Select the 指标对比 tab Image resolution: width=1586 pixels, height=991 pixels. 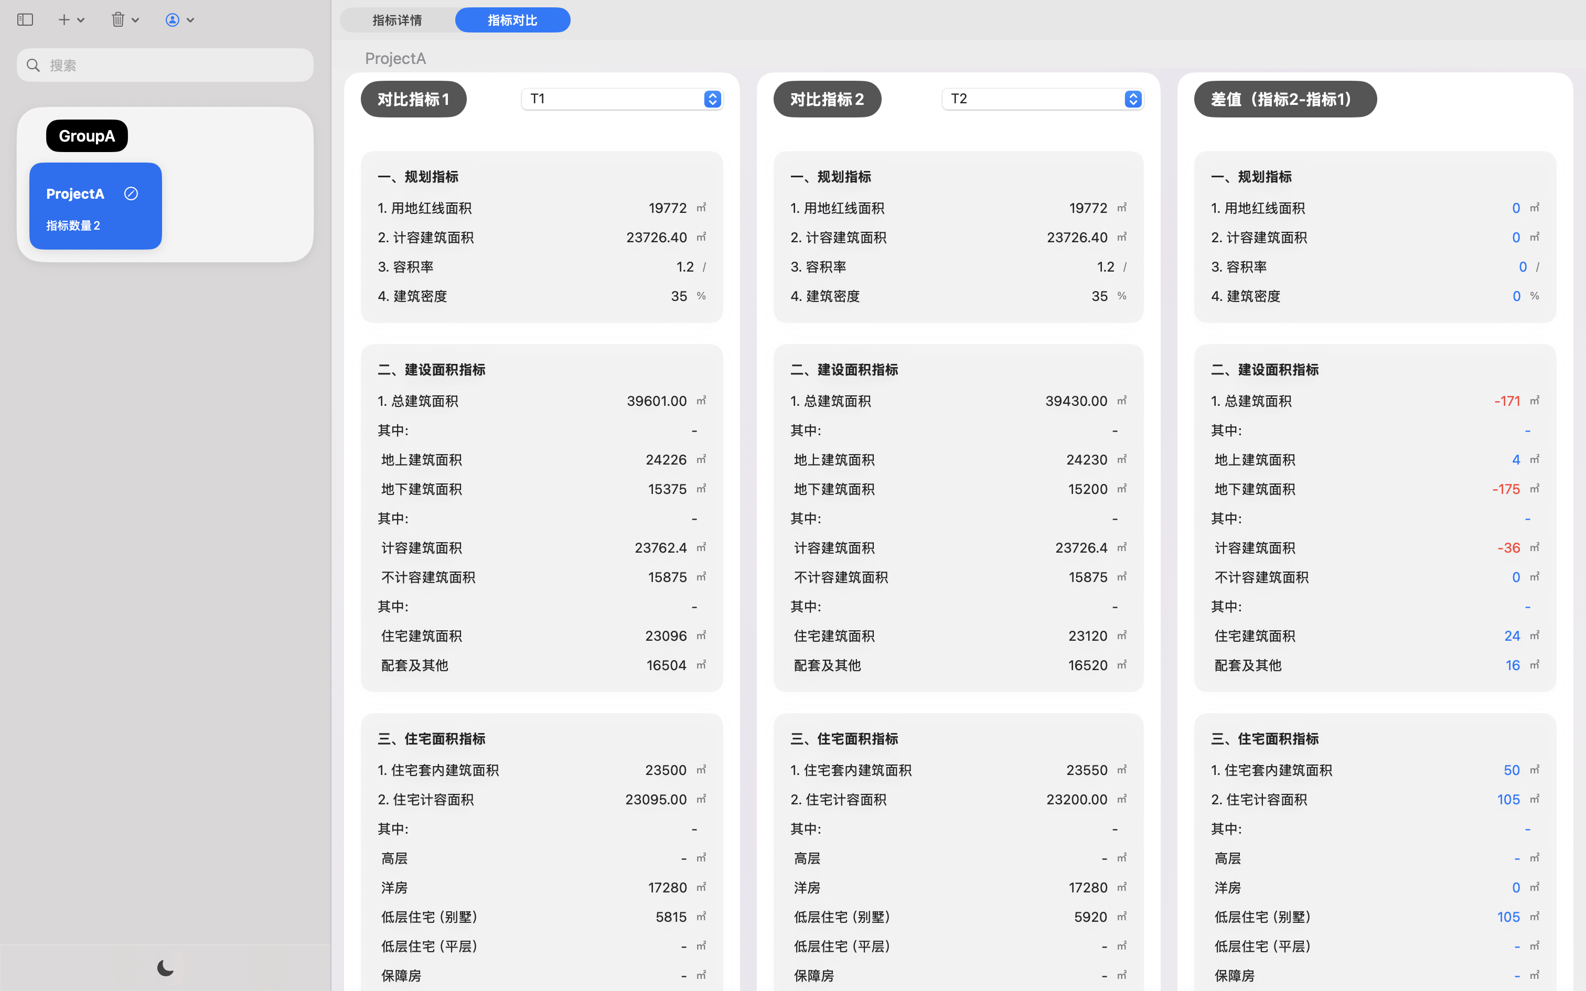click(x=512, y=20)
